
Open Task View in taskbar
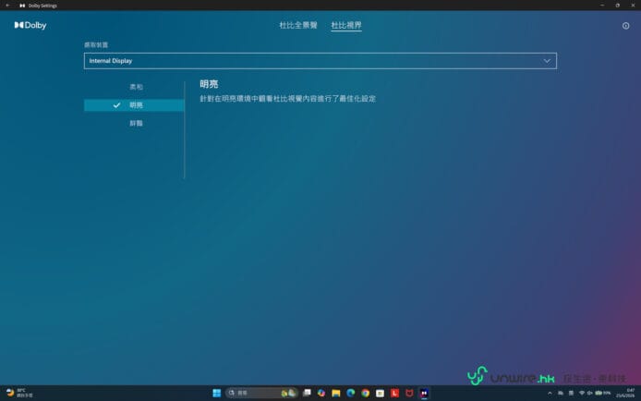(x=307, y=393)
